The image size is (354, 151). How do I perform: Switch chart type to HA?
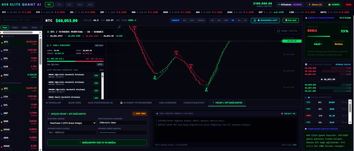click(184, 21)
